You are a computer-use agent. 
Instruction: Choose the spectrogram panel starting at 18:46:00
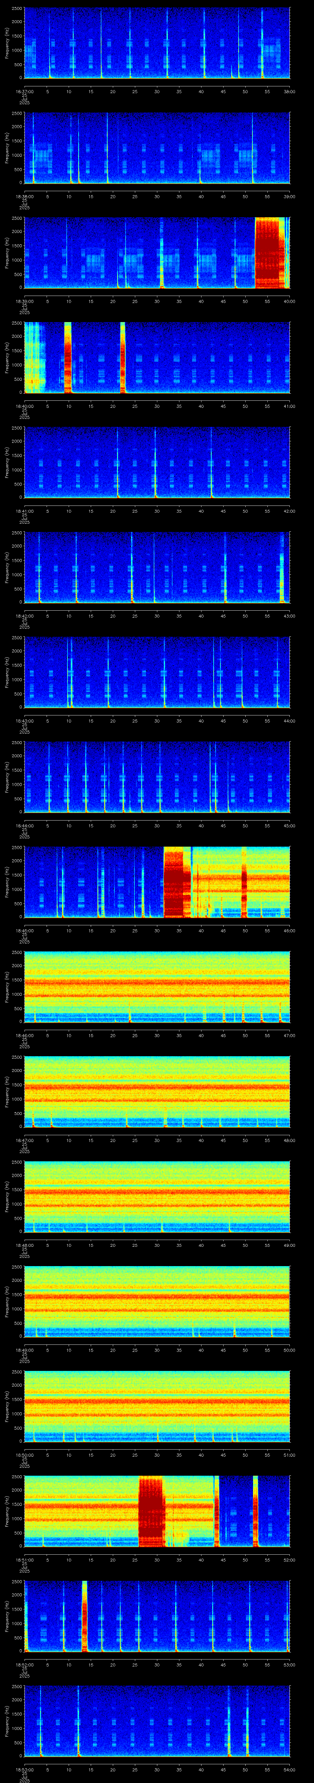tap(157, 987)
